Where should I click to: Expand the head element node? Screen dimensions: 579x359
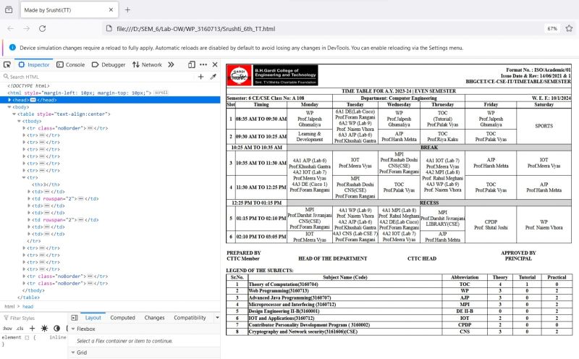click(10, 99)
